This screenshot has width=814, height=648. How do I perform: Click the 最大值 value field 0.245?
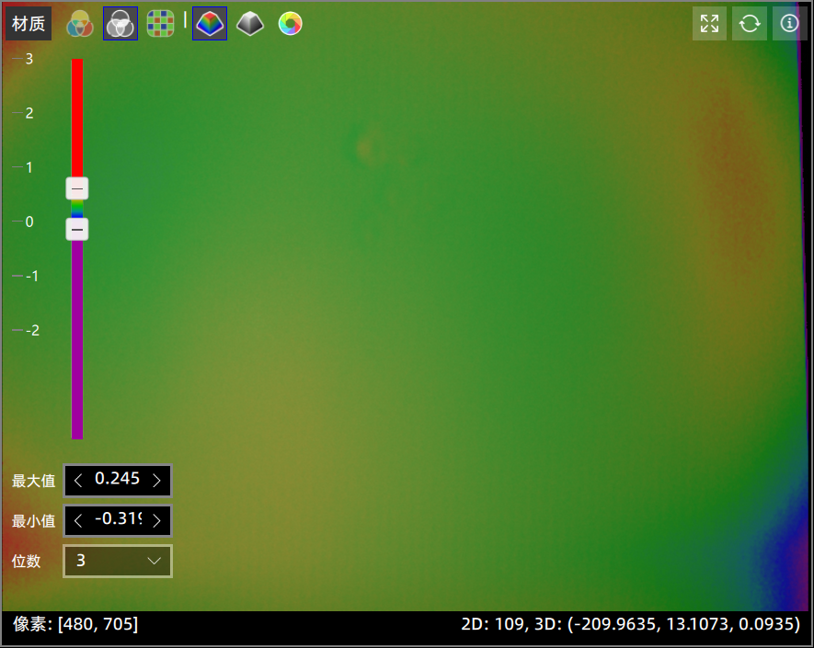point(117,480)
